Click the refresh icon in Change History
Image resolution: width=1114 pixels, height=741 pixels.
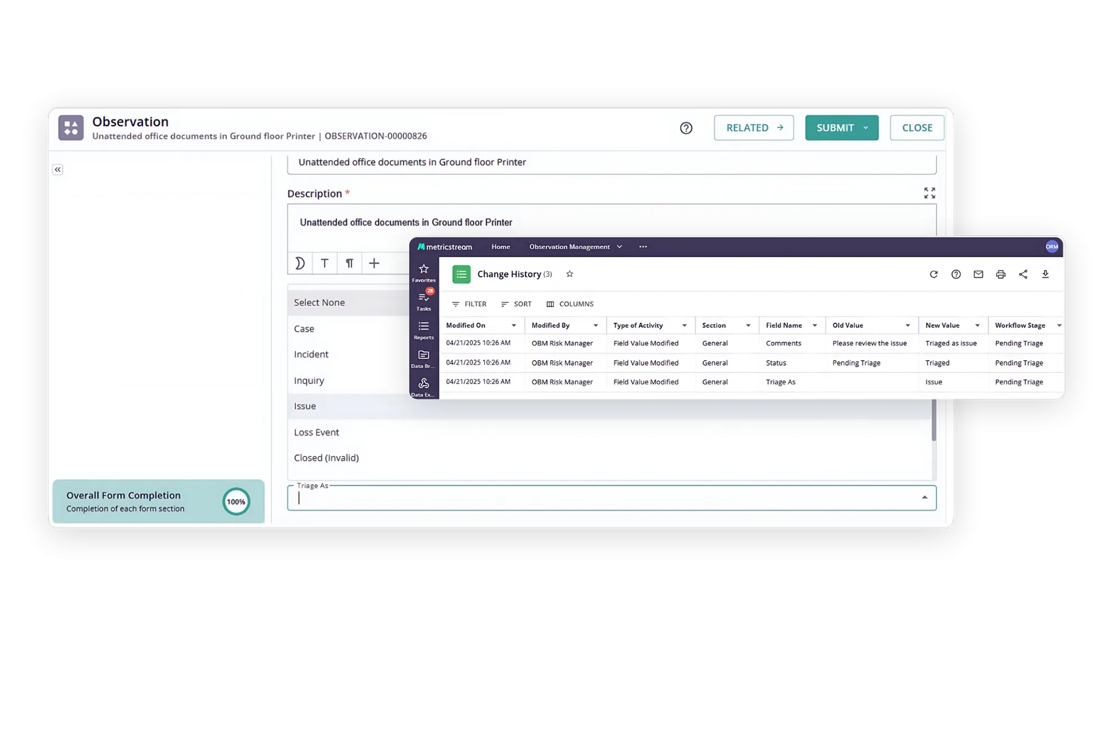(934, 274)
